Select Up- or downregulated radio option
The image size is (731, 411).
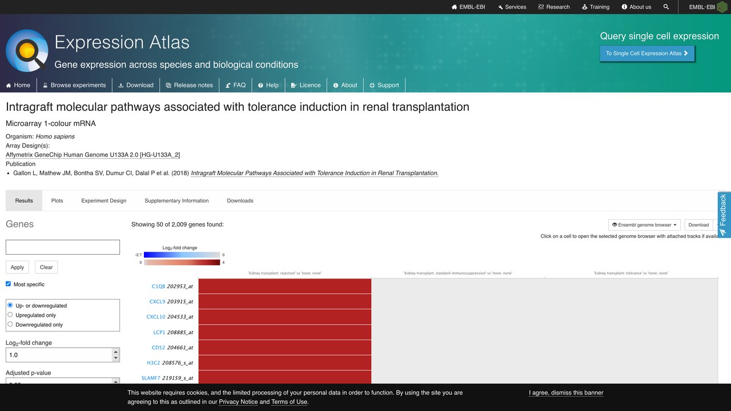(x=10, y=305)
